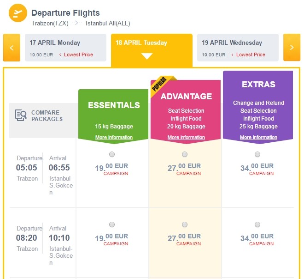Image resolution: width=304 pixels, height=279 pixels.
Task: Open More information under Essentials
Action: click(x=114, y=137)
